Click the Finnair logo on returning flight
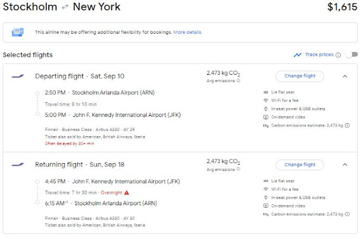Viewport: 360px width, 239px height. pyautogui.click(x=17, y=165)
